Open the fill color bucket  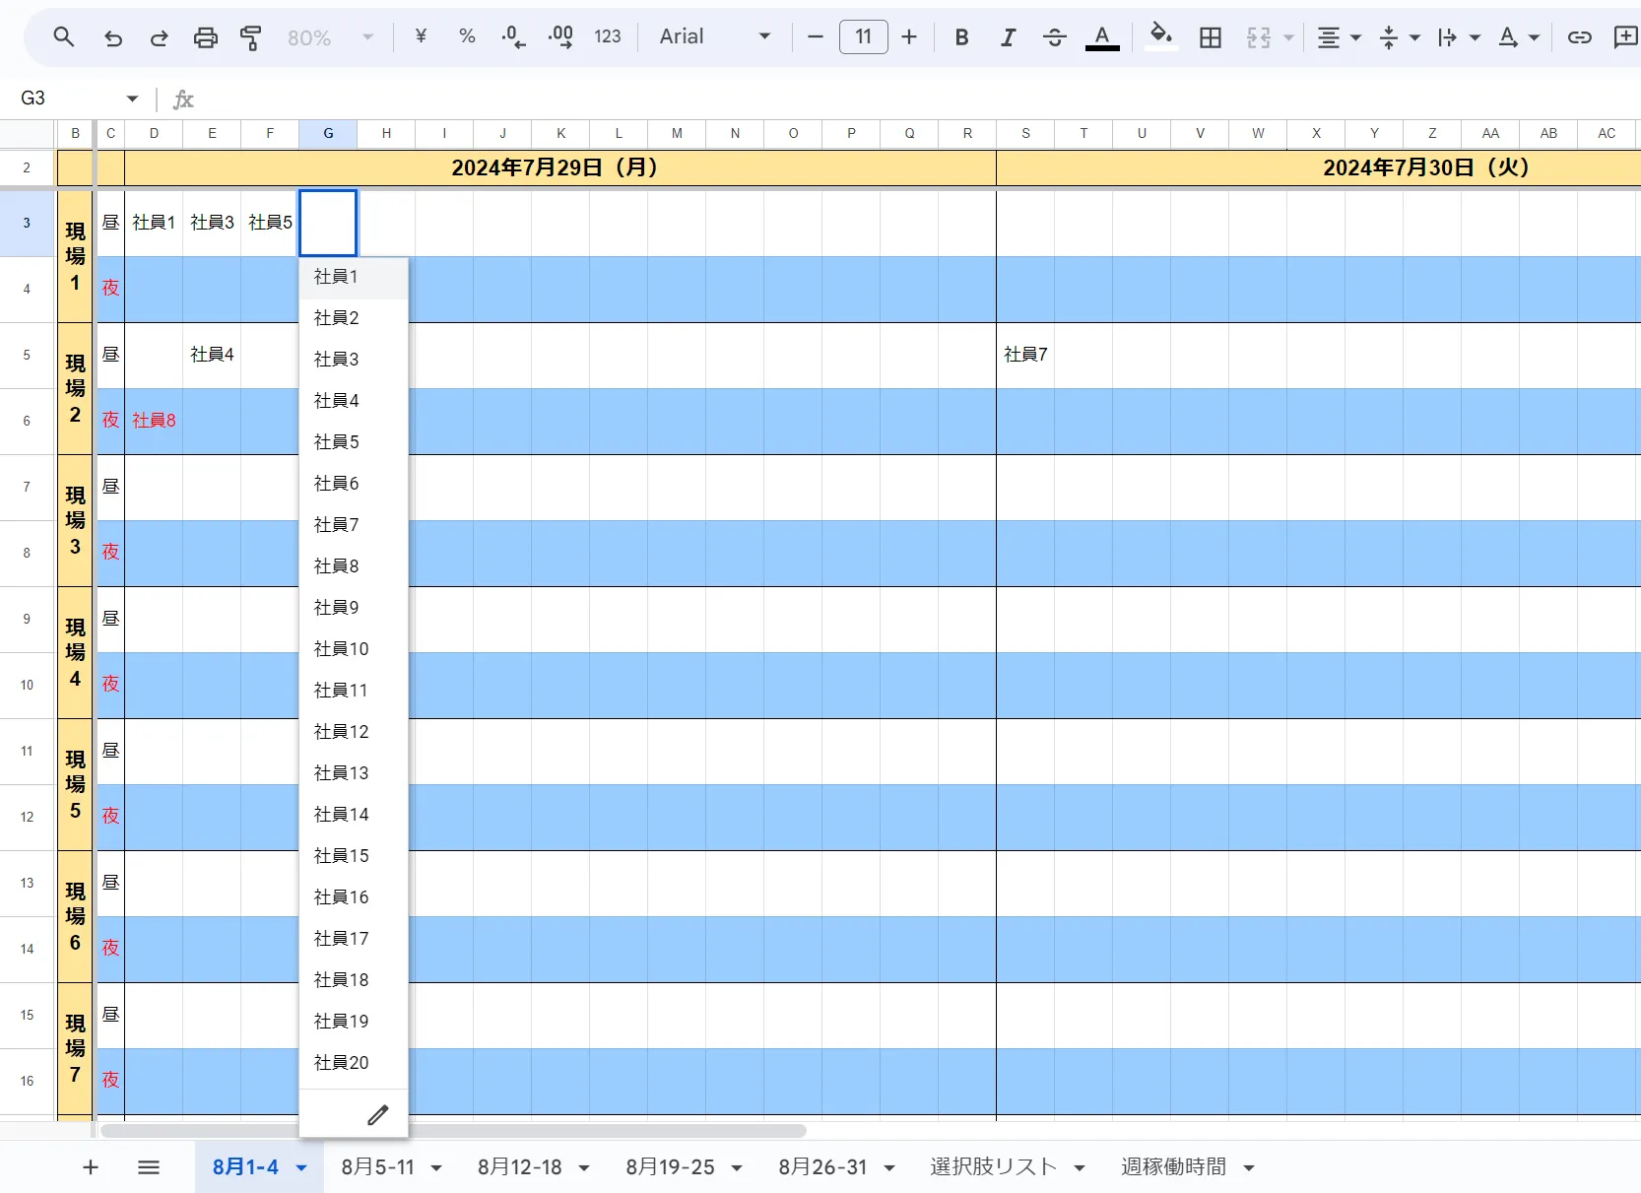pos(1161,37)
